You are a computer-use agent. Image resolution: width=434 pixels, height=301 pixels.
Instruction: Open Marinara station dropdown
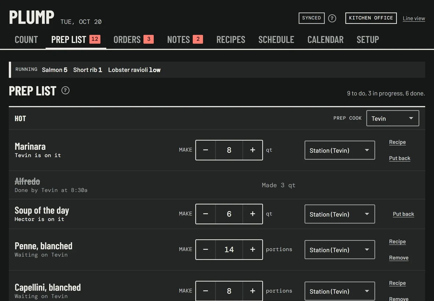tap(339, 150)
